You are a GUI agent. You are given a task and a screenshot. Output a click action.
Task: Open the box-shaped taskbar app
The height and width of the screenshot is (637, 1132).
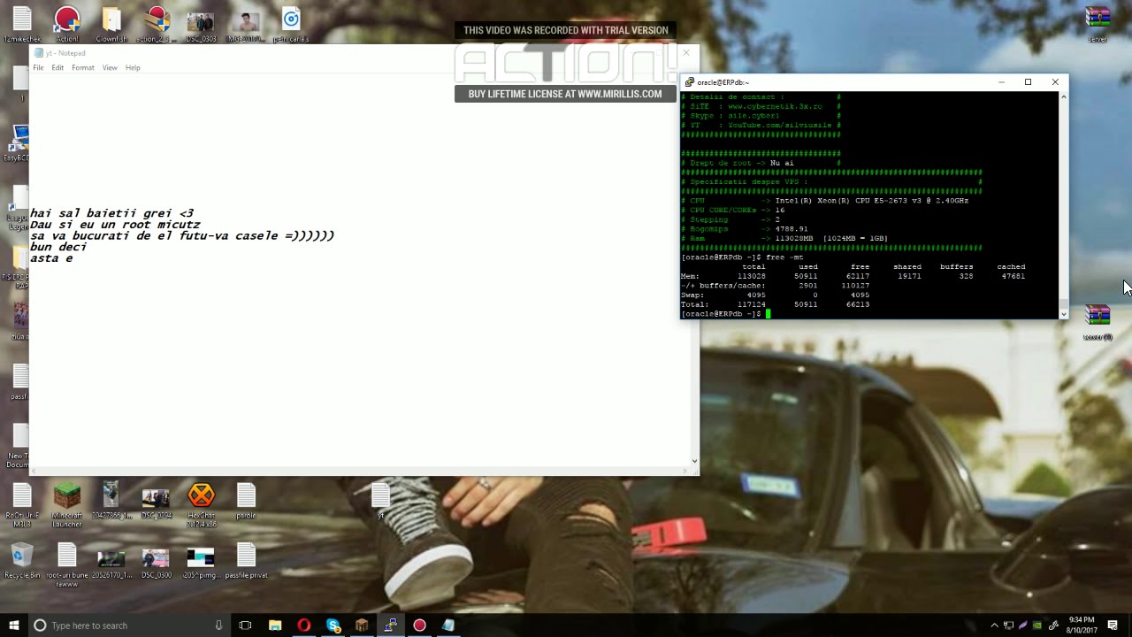(x=362, y=625)
